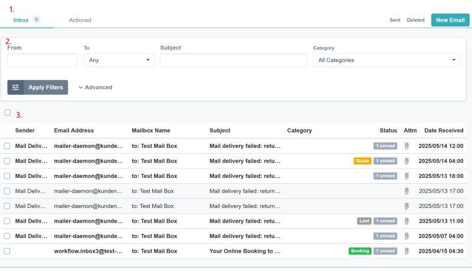Click the unread badge on 2025/05/13 18:00 email
This screenshot has height=271, width=472.
click(385, 176)
